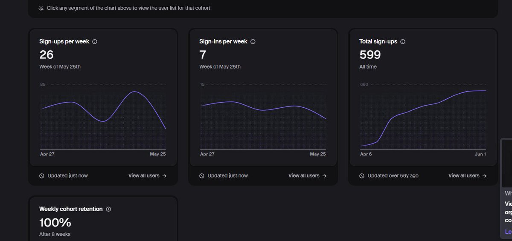Screen dimensions: 512x241
Task: Click the Jun 1 axis date label
Action: pos(480,154)
